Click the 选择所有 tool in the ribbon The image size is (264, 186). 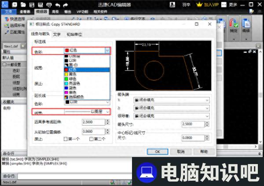[x=15, y=25]
